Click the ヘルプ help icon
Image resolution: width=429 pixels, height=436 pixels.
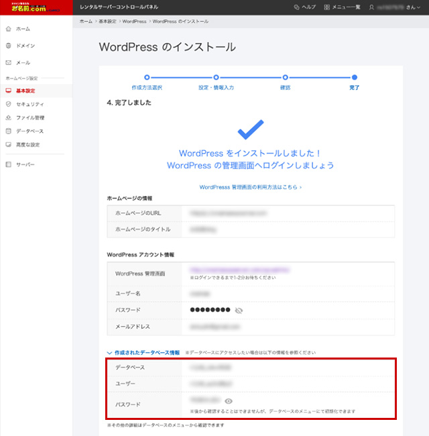(x=296, y=7)
